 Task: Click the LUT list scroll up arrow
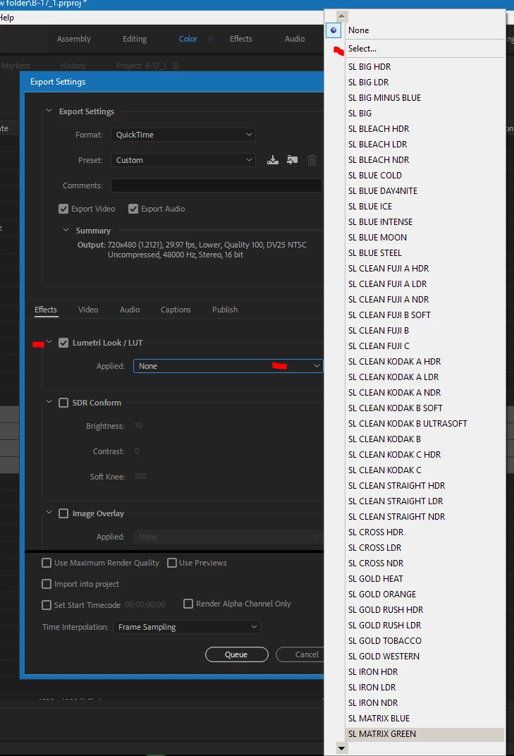tap(342, 16)
